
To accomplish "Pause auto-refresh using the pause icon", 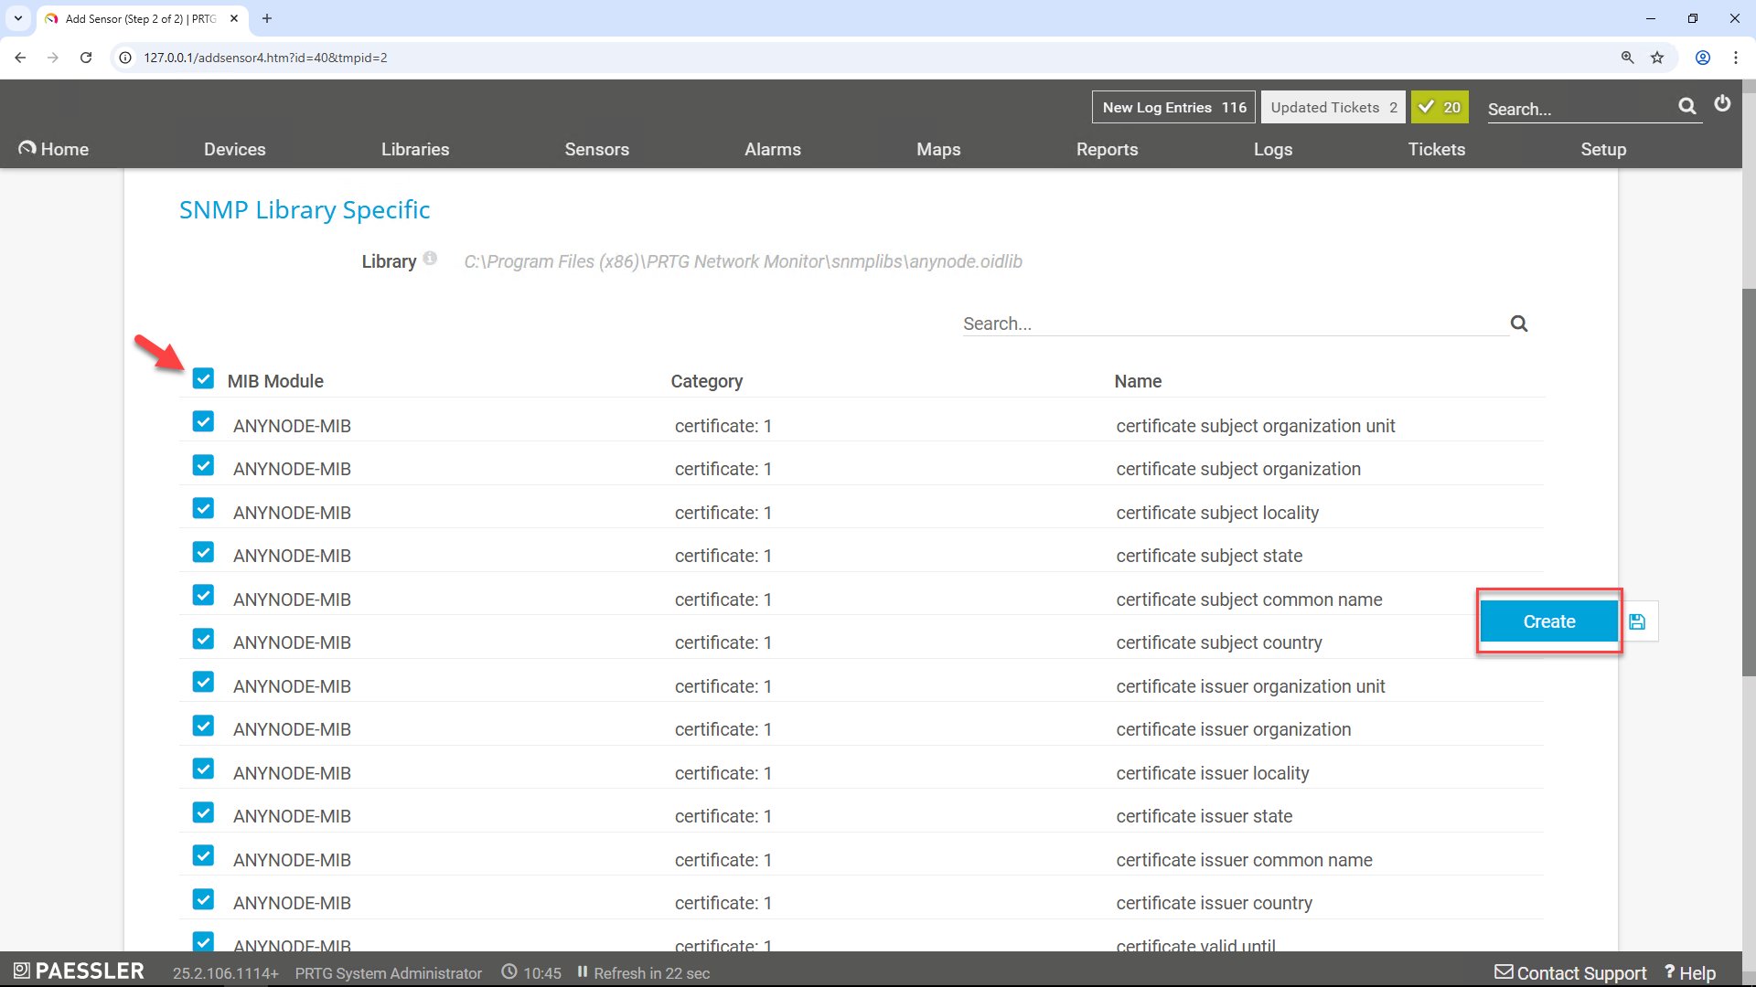I will coord(583,972).
